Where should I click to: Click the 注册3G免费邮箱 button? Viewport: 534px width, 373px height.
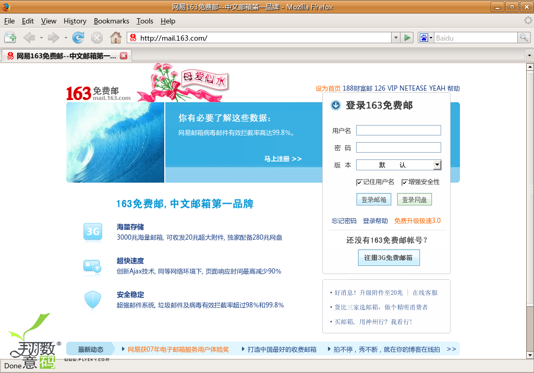(389, 258)
